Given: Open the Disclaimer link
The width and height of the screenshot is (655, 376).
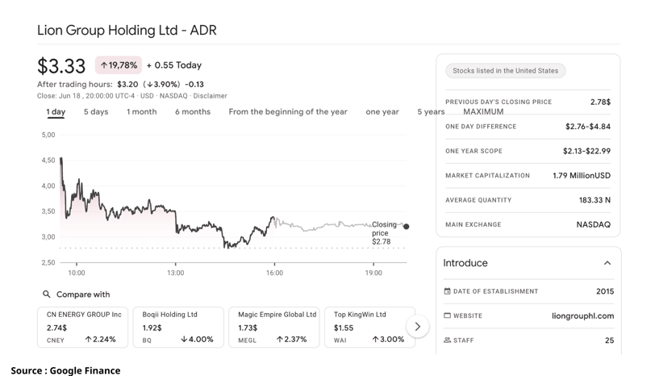Looking at the screenshot, I should click(x=210, y=96).
